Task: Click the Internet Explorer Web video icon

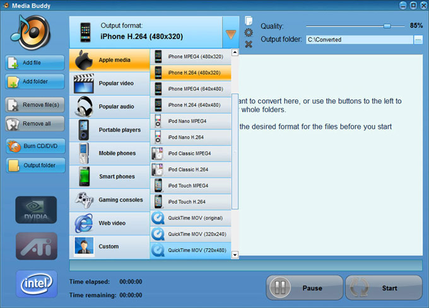Action: [x=83, y=224]
